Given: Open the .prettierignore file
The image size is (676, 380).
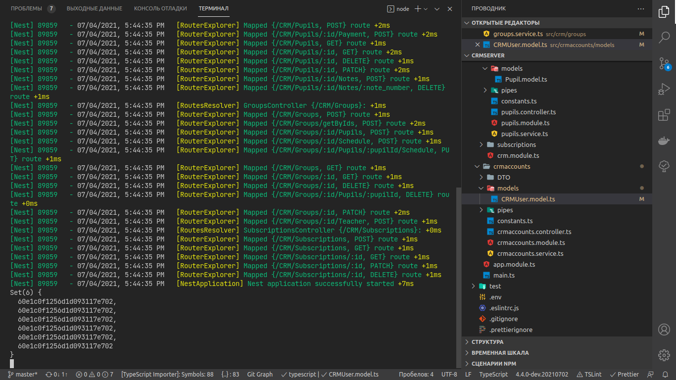Looking at the screenshot, I should tap(557, 330).
